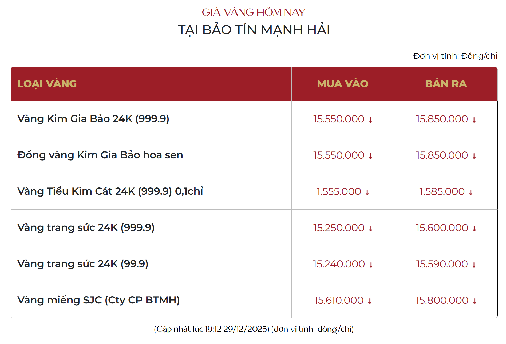Click the Đơn vị tính: Đồng/chỉ note
This screenshot has width=506, height=344.
click(x=455, y=56)
